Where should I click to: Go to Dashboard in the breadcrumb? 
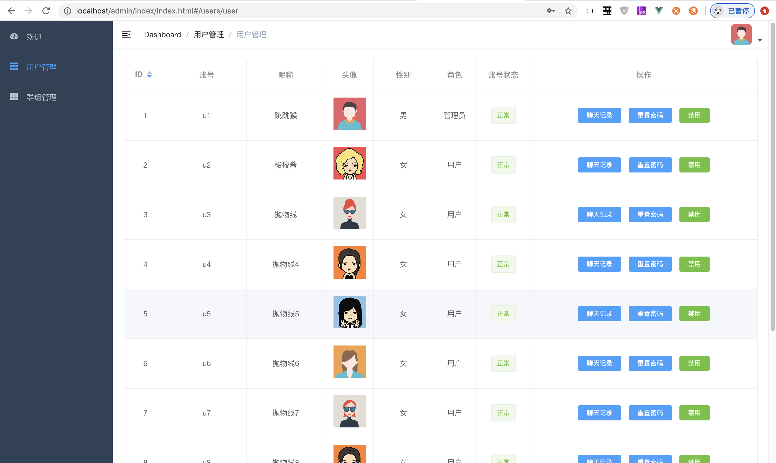click(x=162, y=35)
